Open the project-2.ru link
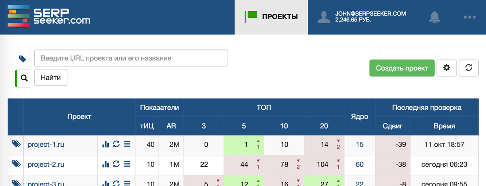Image resolution: width=486 pixels, height=186 pixels. coord(46,164)
